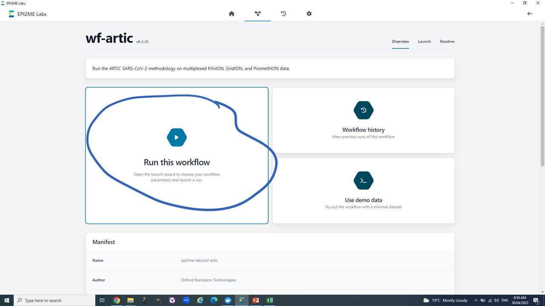Open Google Chrome from the taskbar
545x306 pixels.
[x=117, y=300]
